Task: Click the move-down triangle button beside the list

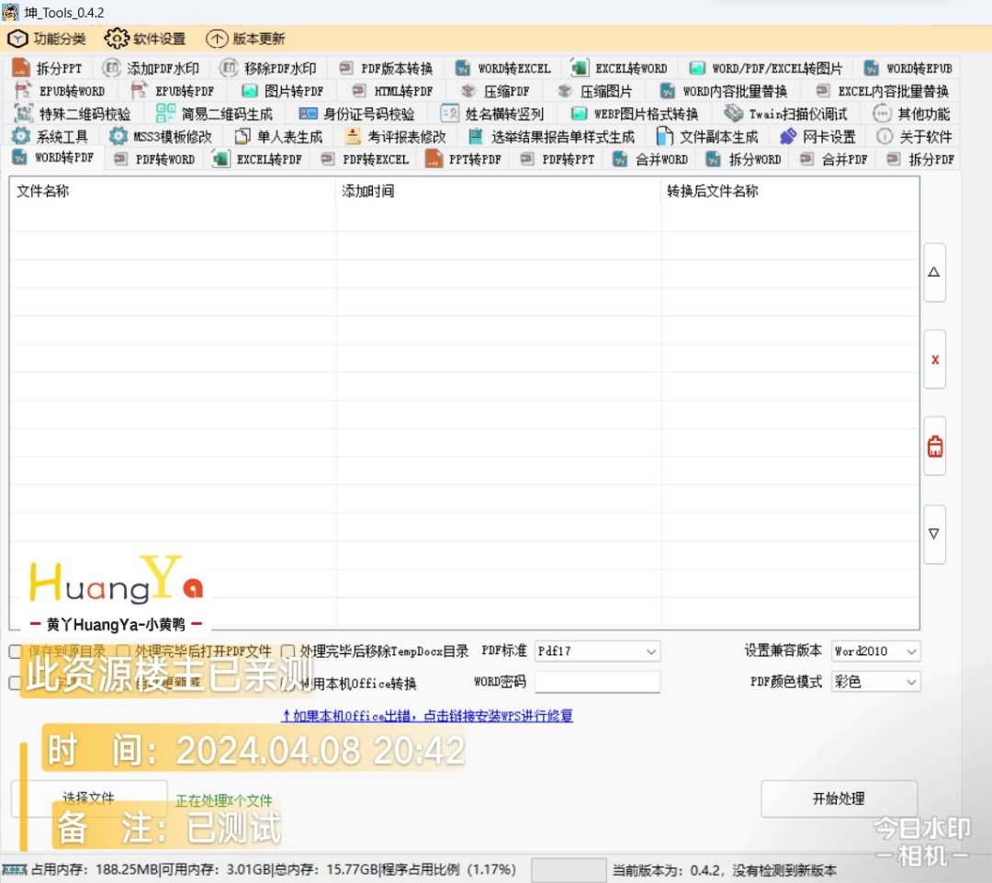Action: (x=934, y=534)
